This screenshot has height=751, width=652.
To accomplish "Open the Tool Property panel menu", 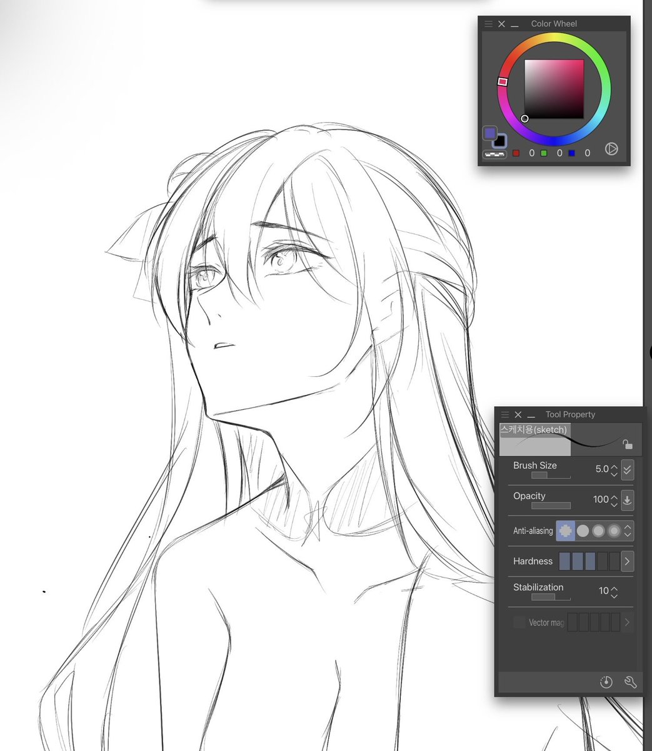I will coord(505,415).
